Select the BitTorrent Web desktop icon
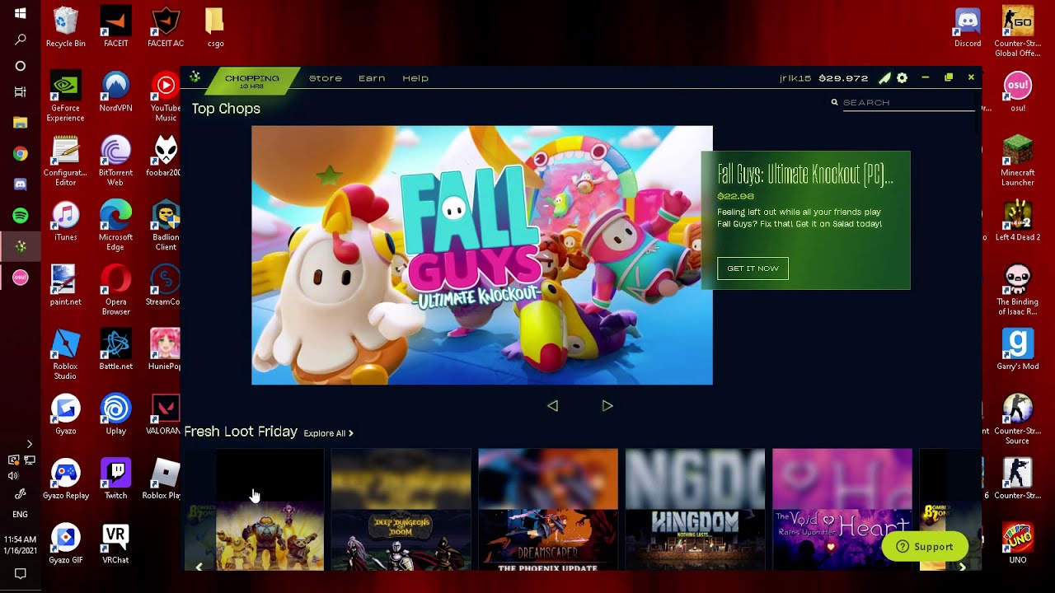Image resolution: width=1055 pixels, height=593 pixels. [115, 161]
